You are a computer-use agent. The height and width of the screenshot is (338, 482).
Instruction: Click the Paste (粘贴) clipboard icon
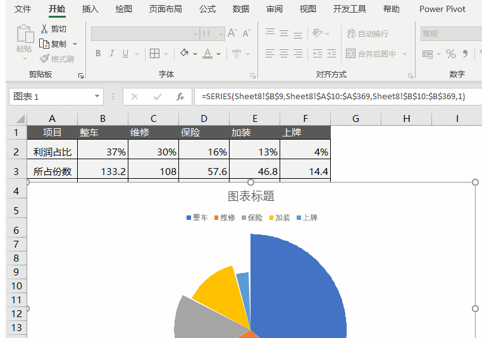click(x=25, y=33)
